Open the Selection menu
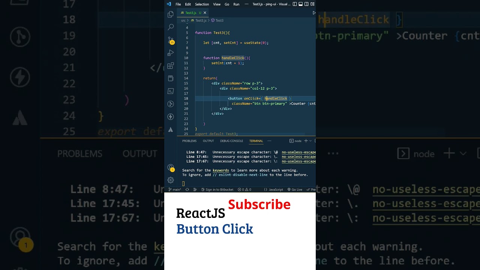The height and width of the screenshot is (270, 480). (x=202, y=4)
